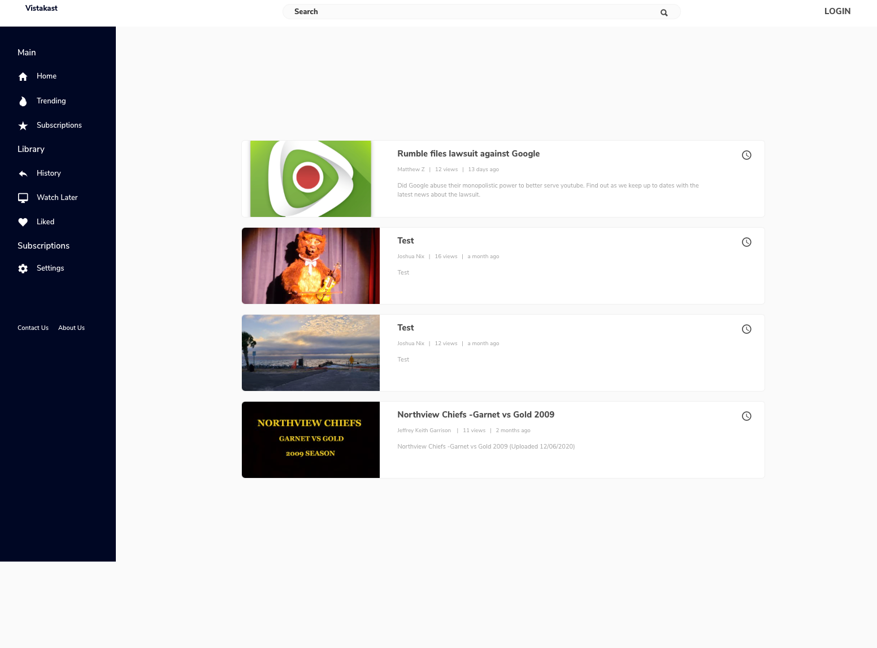877x648 pixels.
Task: Open the Contact Us link
Action: pos(33,328)
